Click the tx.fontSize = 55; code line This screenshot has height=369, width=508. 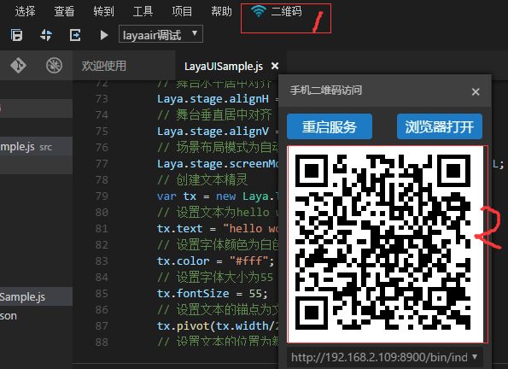(x=213, y=294)
